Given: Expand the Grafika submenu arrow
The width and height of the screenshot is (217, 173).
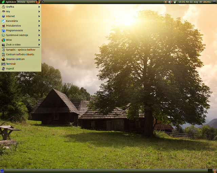Looking at the screenshot, I should (39, 7).
